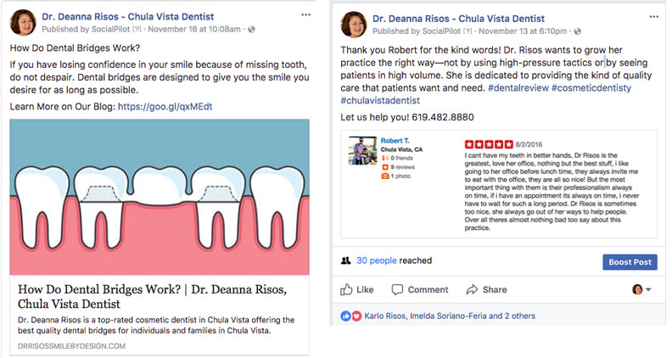Click Boost Post button
Screen dimensions: 672x358
pyautogui.click(x=630, y=262)
